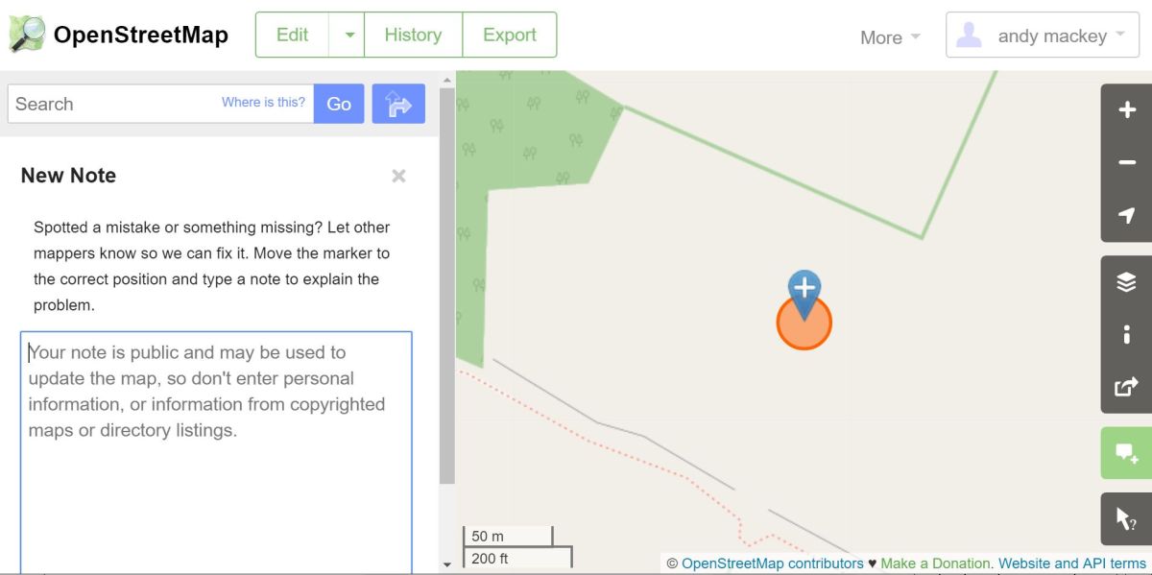Open the Share panel icon
The width and height of the screenshot is (1152, 575).
[1126, 388]
